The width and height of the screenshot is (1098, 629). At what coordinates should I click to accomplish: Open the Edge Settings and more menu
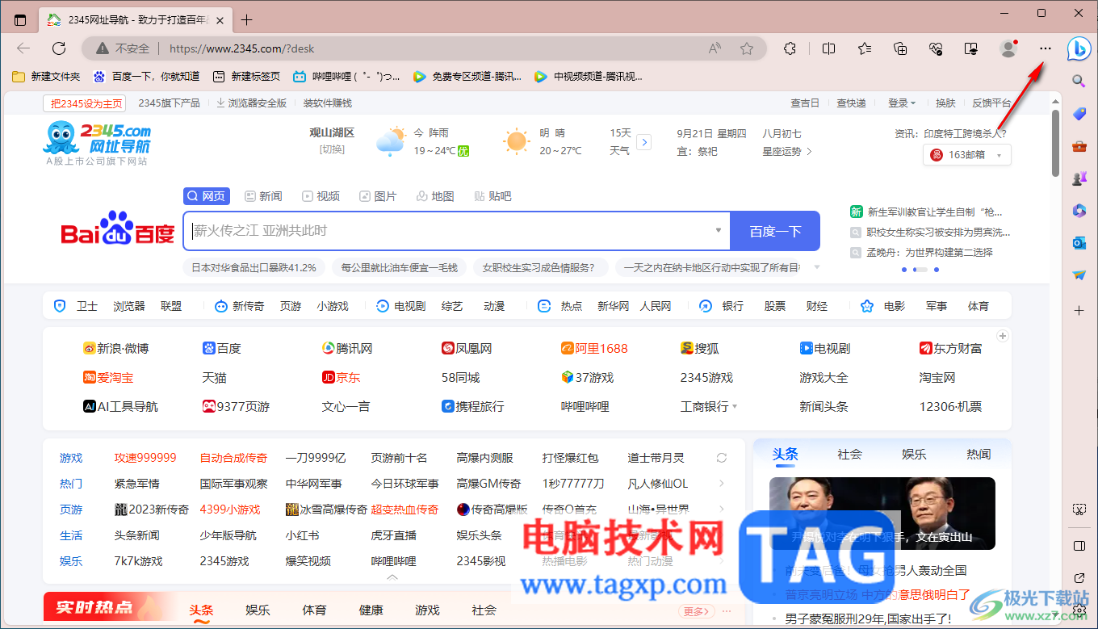pos(1046,48)
